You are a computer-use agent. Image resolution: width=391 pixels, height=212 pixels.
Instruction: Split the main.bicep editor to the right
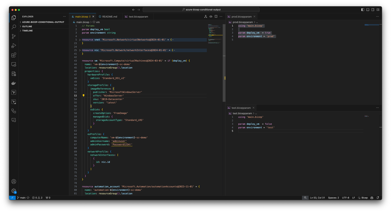tap(216, 16)
